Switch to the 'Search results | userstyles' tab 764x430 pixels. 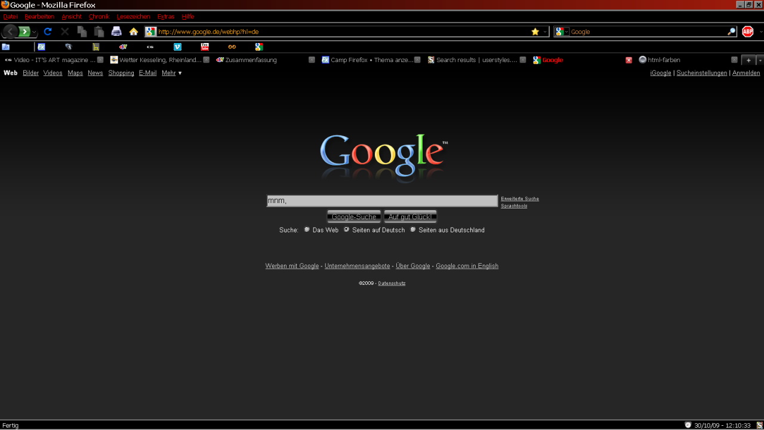pos(477,60)
